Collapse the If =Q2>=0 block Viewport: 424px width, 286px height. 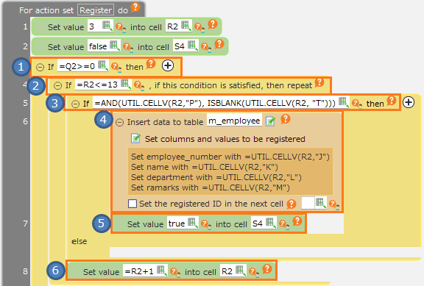(x=40, y=67)
